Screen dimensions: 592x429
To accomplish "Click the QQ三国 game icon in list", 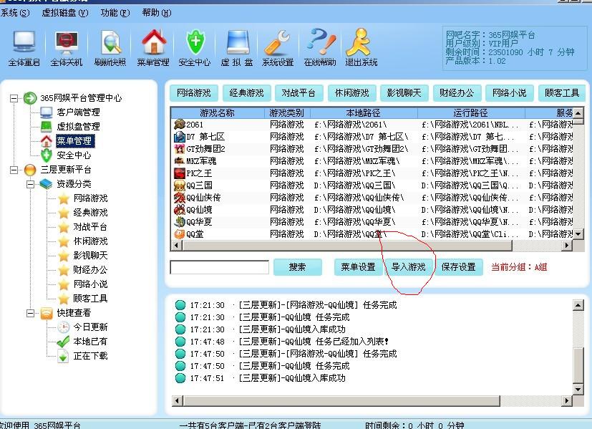I will tap(180, 185).
